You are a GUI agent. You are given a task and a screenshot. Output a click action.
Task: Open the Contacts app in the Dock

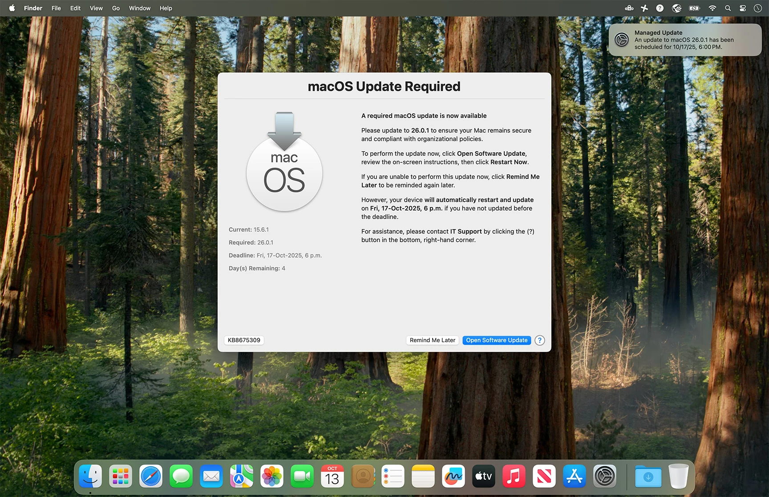pyautogui.click(x=363, y=477)
